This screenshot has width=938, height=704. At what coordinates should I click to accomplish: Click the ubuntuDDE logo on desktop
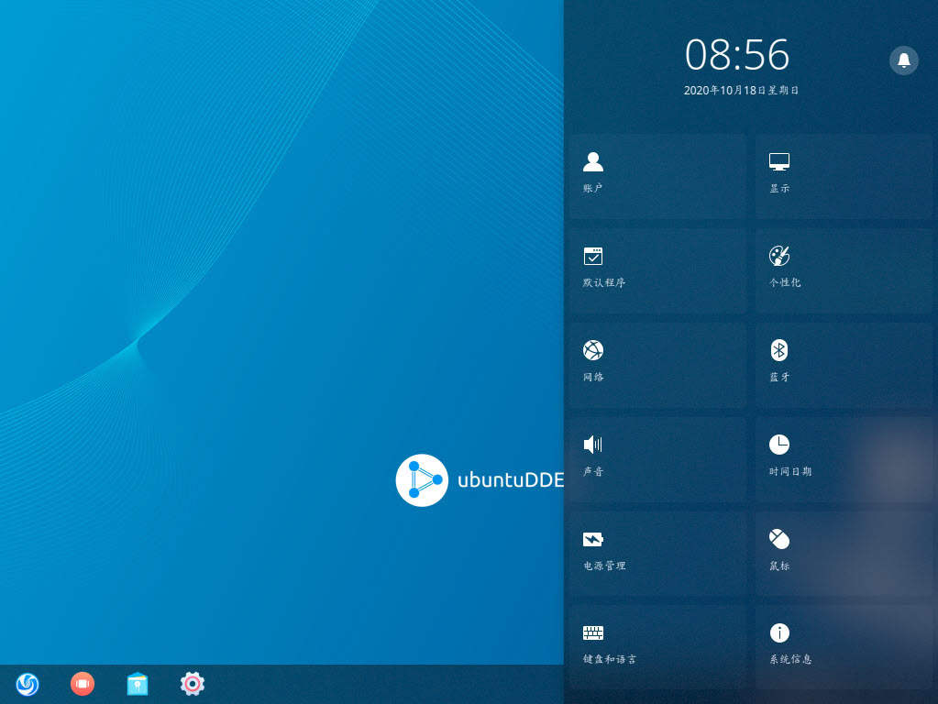(x=480, y=480)
